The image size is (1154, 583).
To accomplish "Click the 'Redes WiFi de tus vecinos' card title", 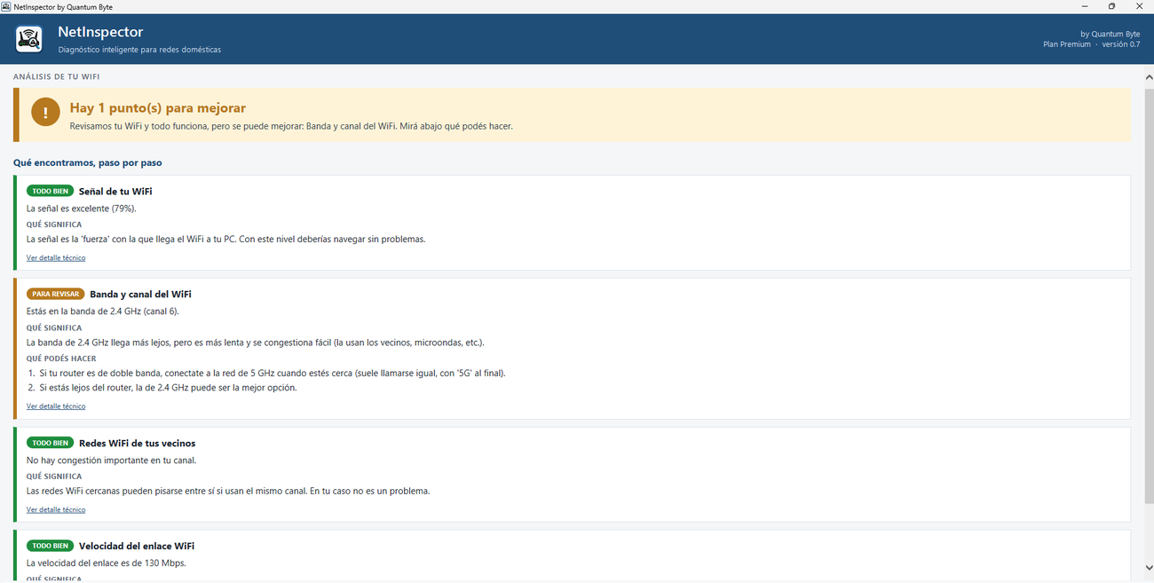I will click(x=137, y=443).
